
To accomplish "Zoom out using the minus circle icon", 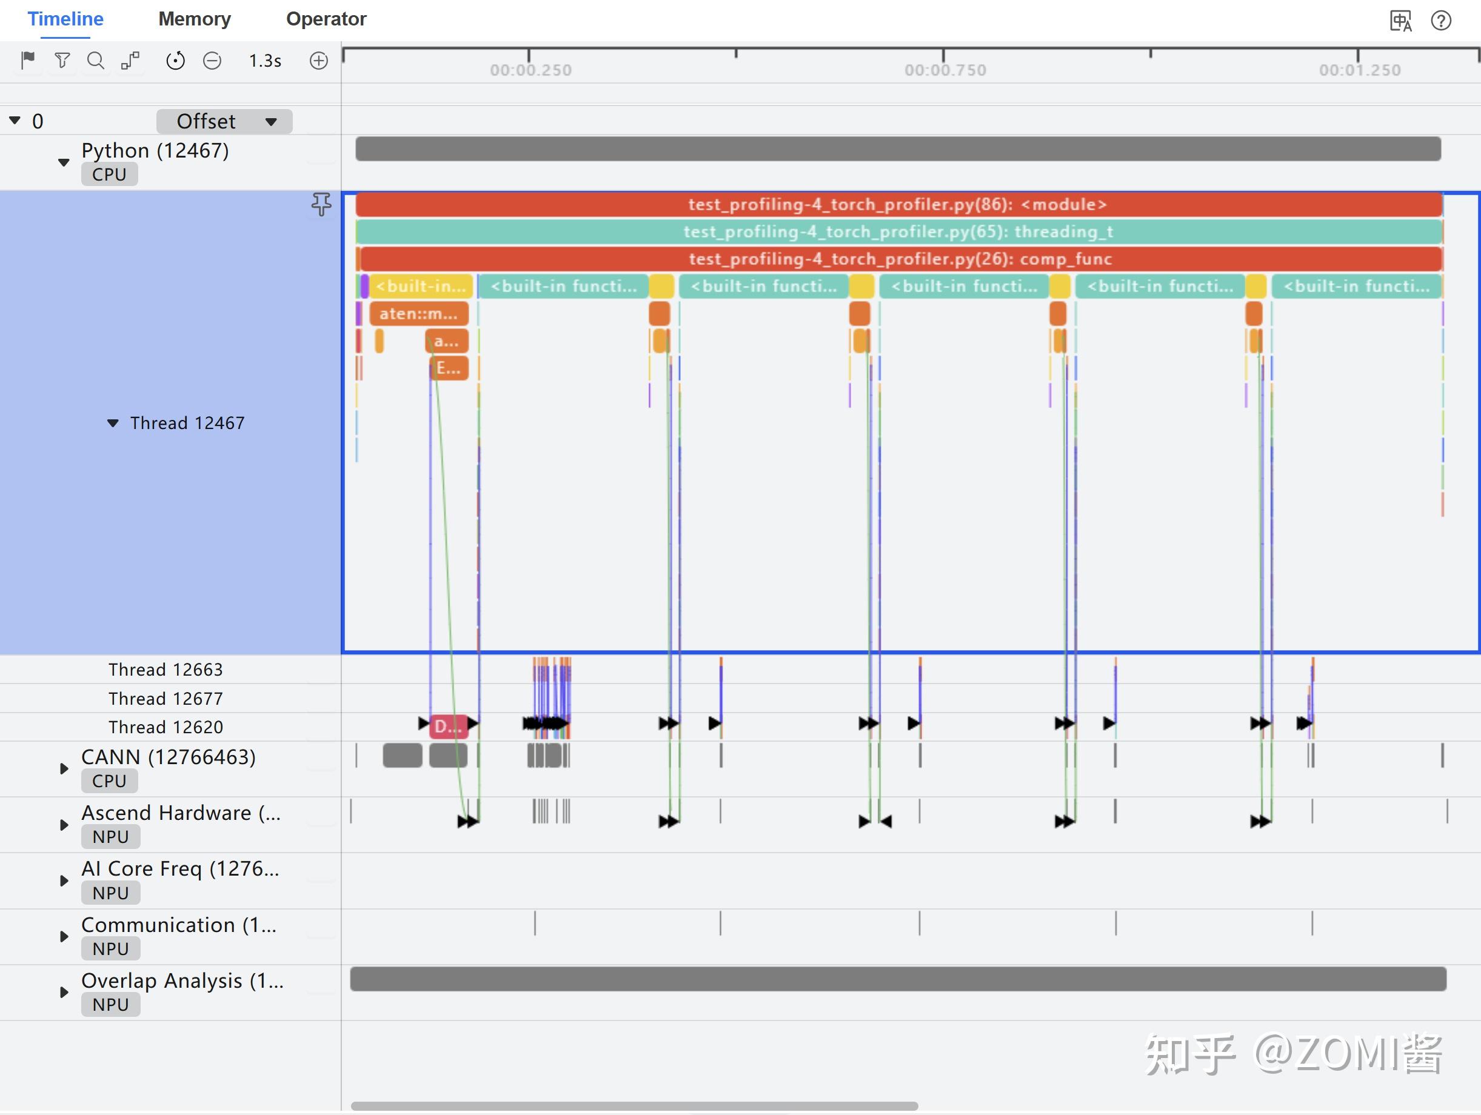I will (x=212, y=61).
